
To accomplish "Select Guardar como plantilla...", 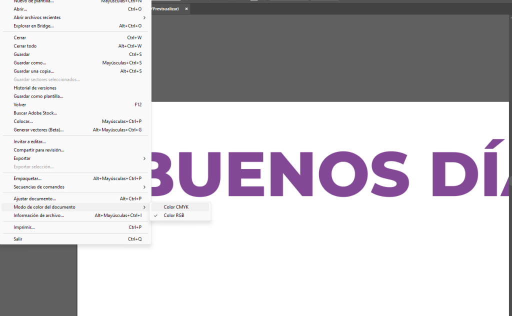I will tap(75, 96).
